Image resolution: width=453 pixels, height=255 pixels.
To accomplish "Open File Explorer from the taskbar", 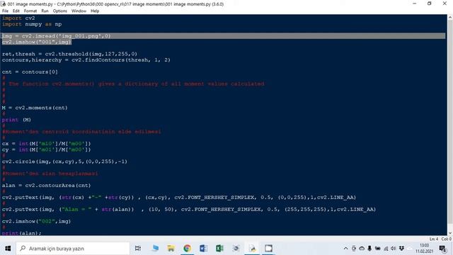I will [x=171, y=249].
